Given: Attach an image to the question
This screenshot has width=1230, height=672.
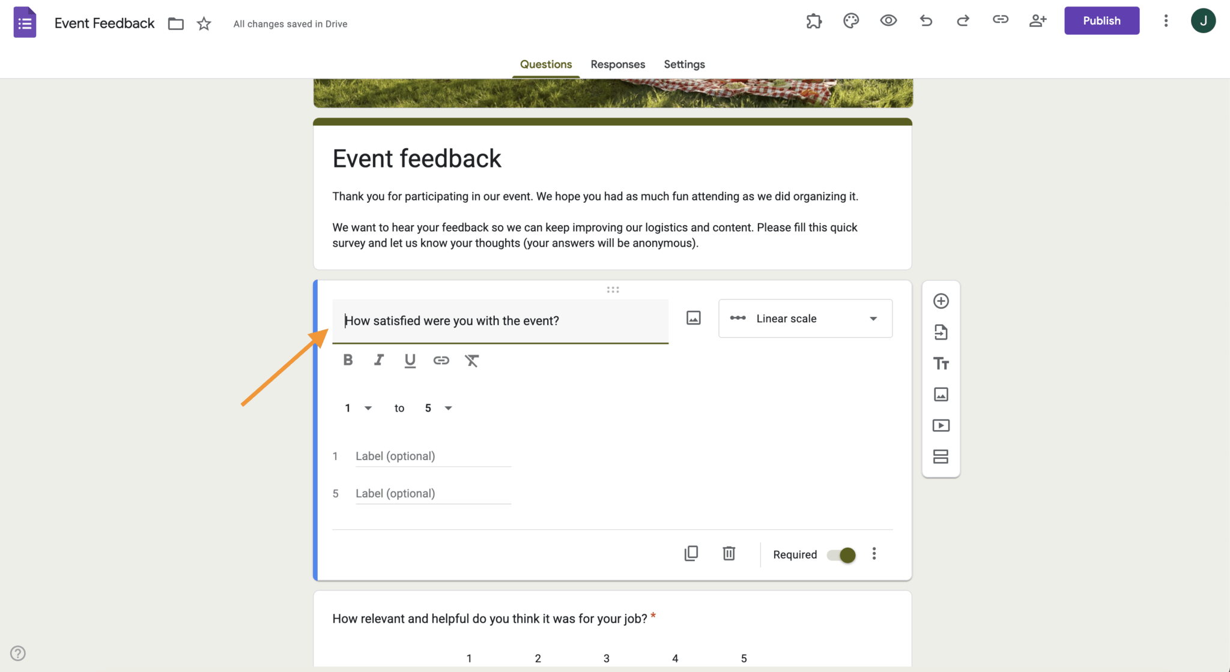Looking at the screenshot, I should [693, 318].
